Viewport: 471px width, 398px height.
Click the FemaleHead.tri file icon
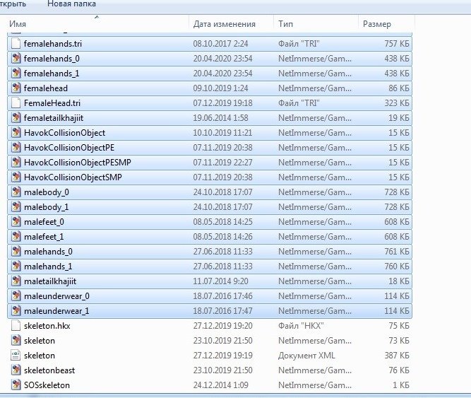(x=17, y=103)
